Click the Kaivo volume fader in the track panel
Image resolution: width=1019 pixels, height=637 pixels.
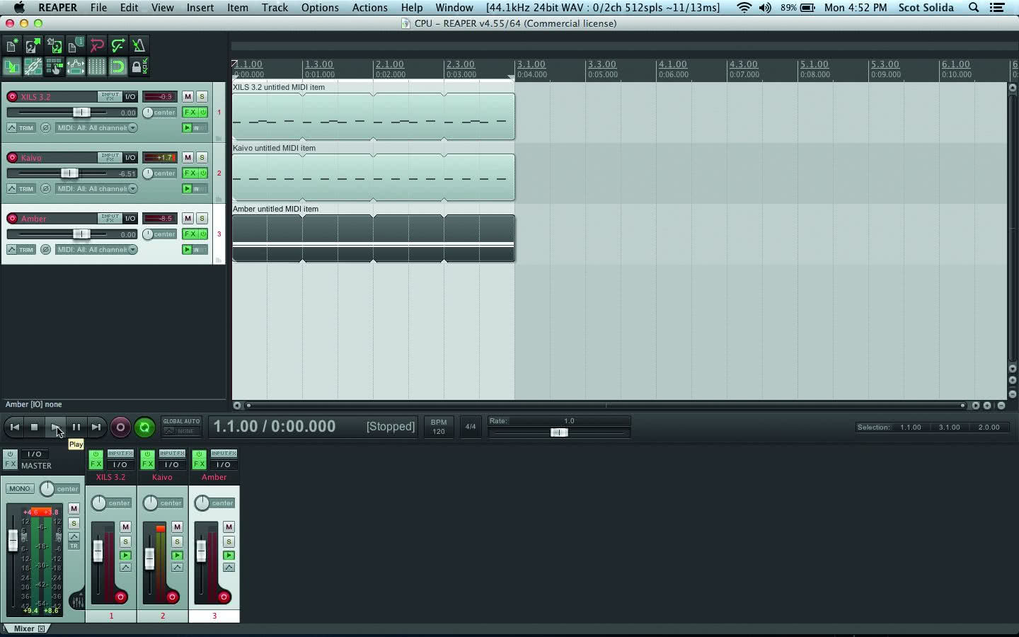coord(69,173)
